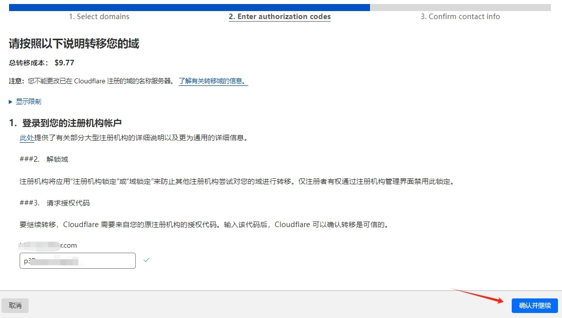
Task: Click the 取消 button
Action: click(15, 305)
